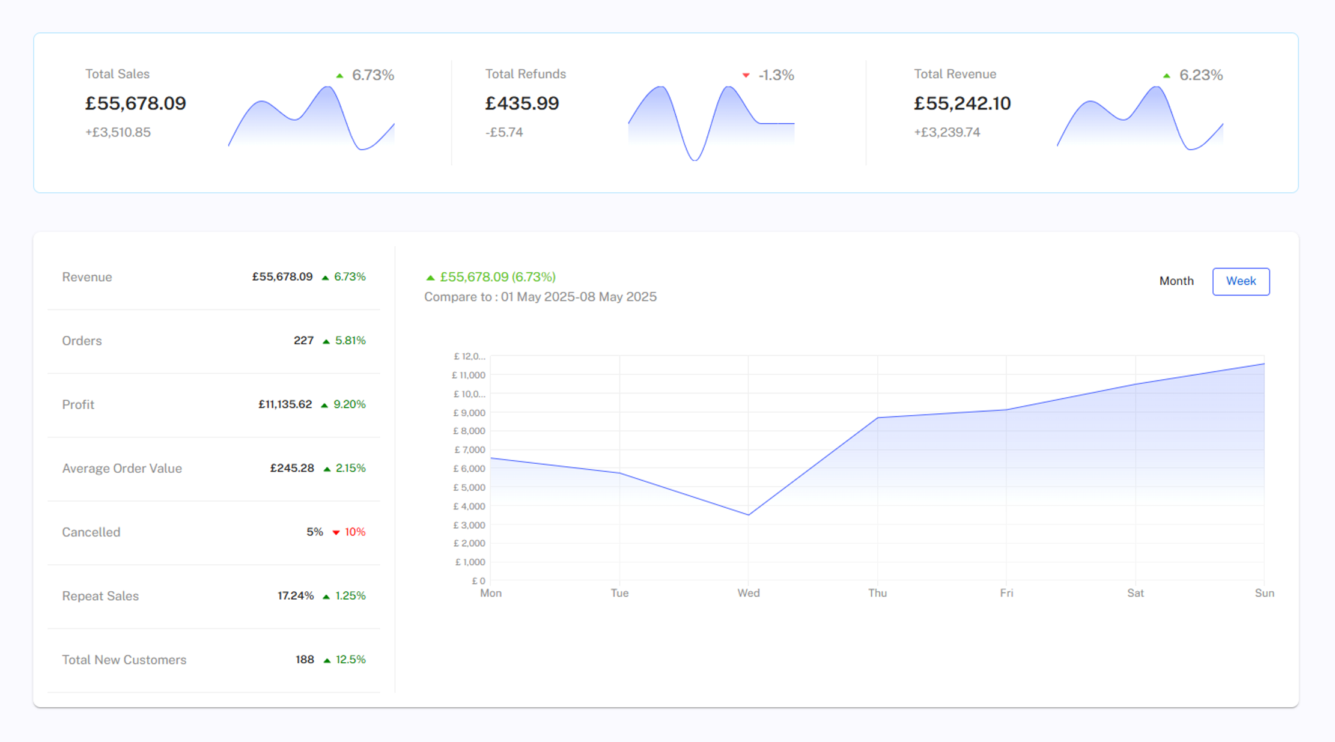
Task: Click red down arrow beside Total Refunds -1.3%
Action: (746, 76)
